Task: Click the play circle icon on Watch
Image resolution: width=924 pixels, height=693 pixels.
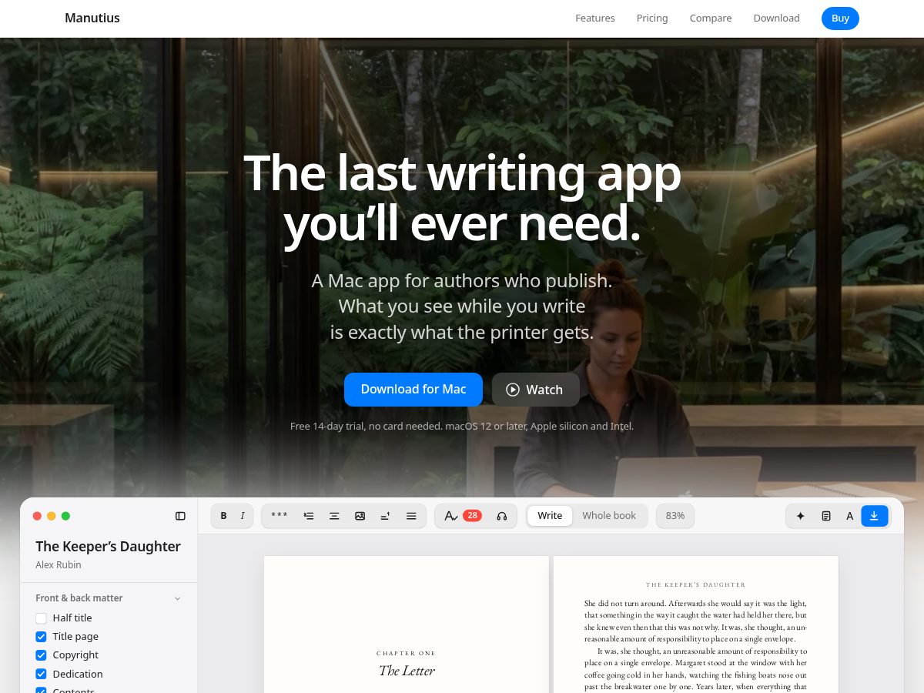Action: tap(513, 390)
